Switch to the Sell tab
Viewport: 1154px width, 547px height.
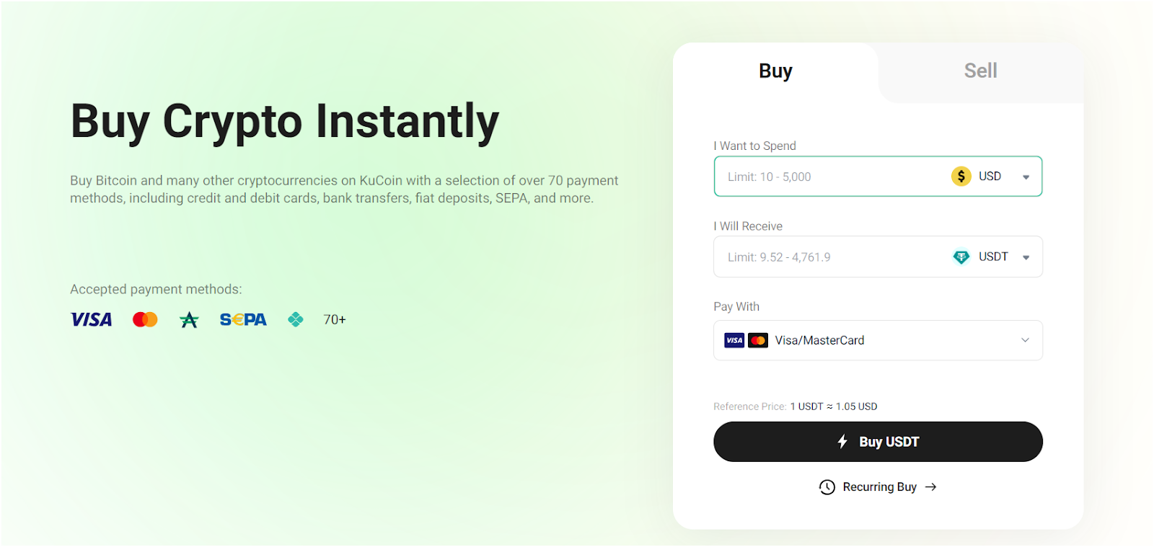click(980, 71)
